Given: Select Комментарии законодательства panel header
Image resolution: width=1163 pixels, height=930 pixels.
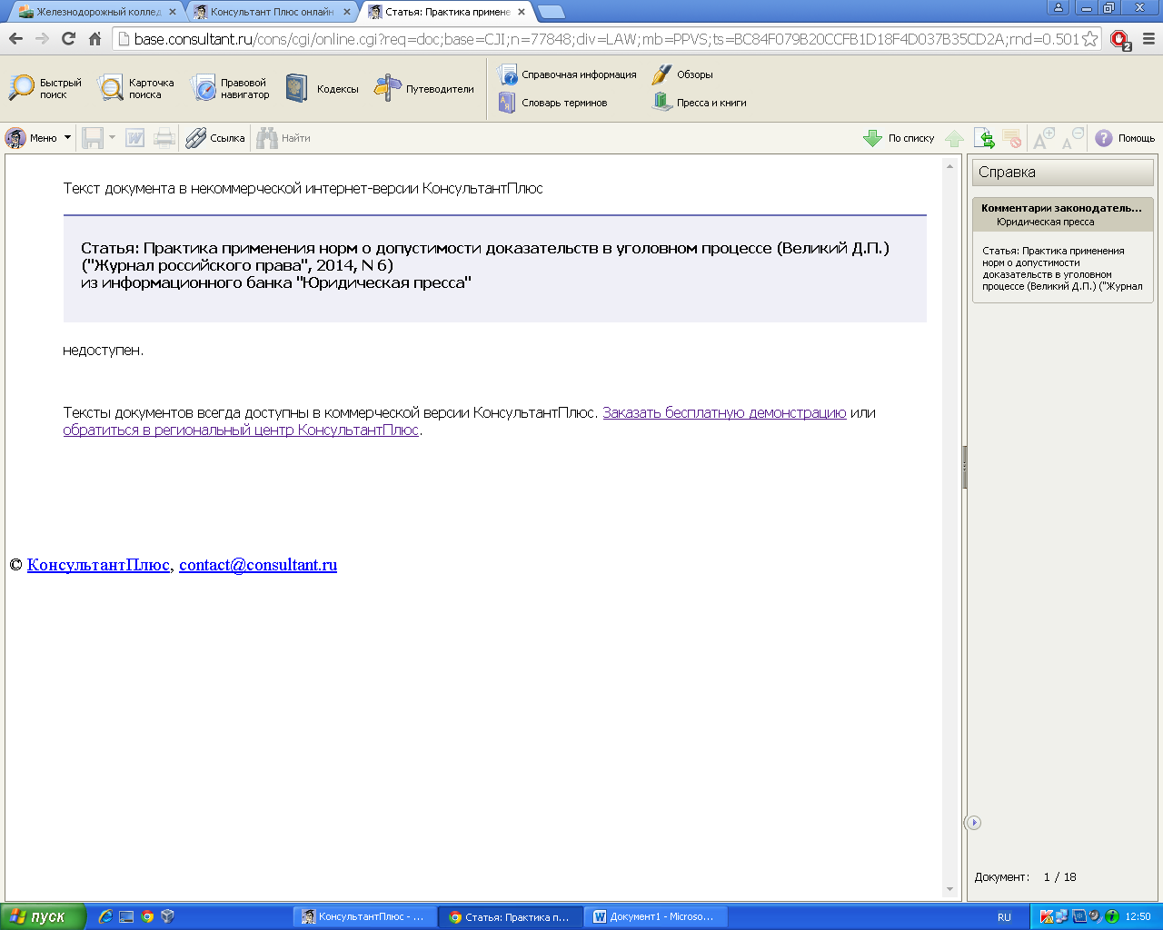Looking at the screenshot, I should (x=1062, y=213).
